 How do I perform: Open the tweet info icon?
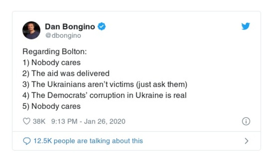click(x=246, y=121)
